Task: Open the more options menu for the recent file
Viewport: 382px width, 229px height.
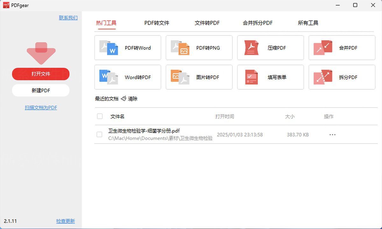Action: 332,134
